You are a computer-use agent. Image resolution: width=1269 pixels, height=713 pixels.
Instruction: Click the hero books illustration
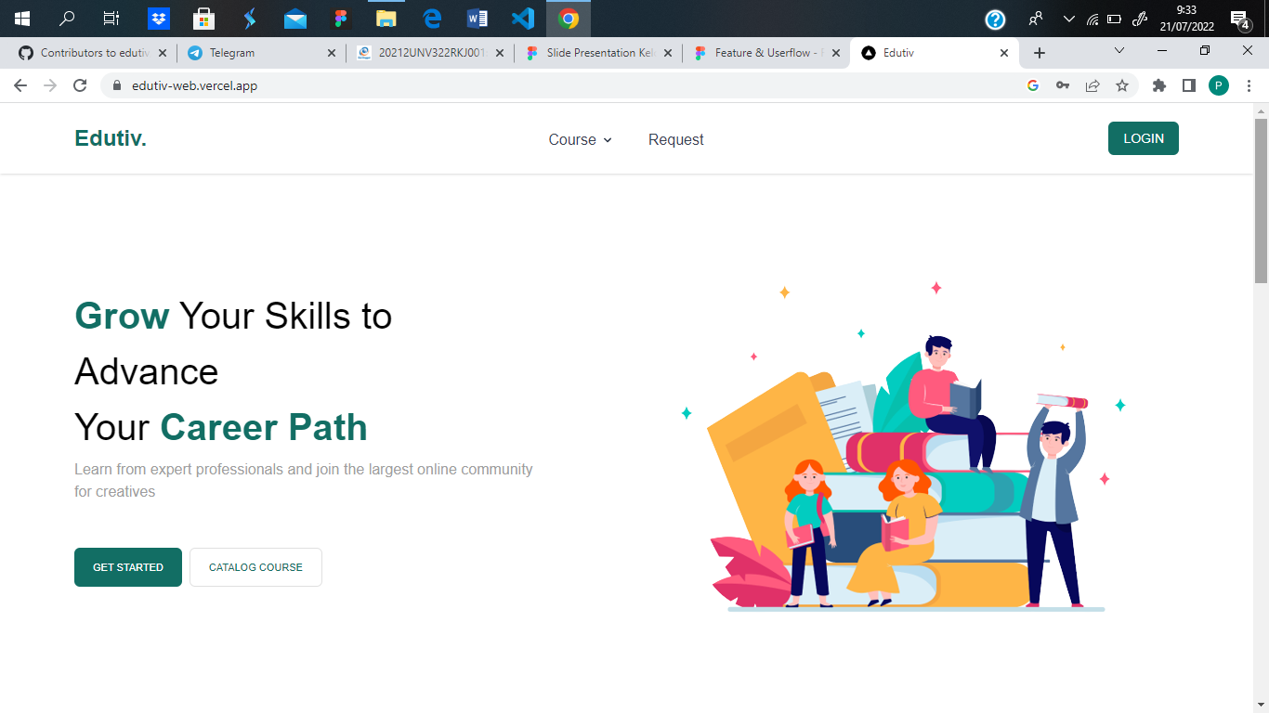click(904, 448)
